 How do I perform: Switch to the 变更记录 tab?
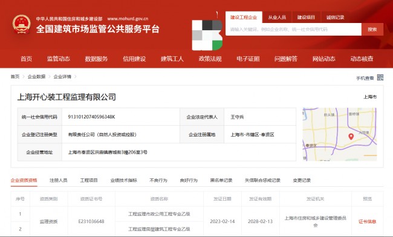point(302,180)
